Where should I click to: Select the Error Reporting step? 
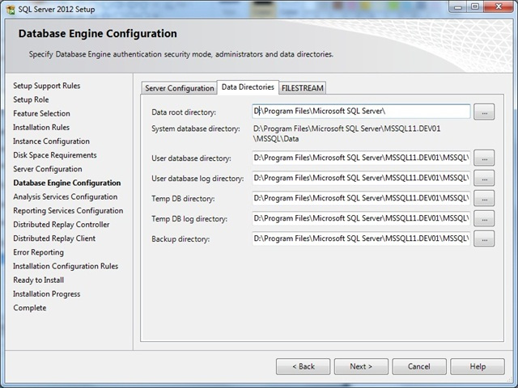coord(38,252)
